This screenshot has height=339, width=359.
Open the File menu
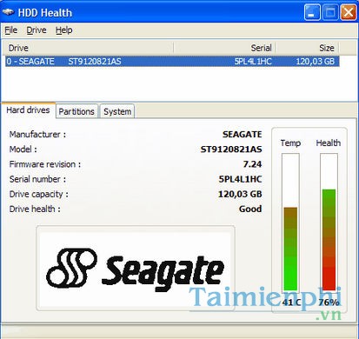11,30
